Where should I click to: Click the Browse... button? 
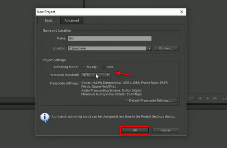pos(166,48)
